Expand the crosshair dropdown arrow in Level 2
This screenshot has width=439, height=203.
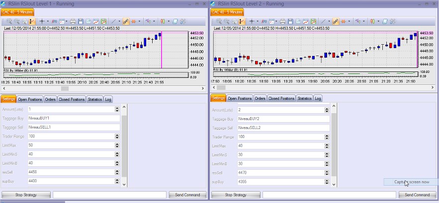pos(258,21)
